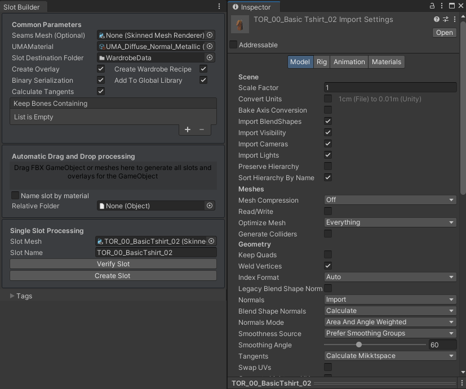Click the Verify Slot button

pos(113,263)
